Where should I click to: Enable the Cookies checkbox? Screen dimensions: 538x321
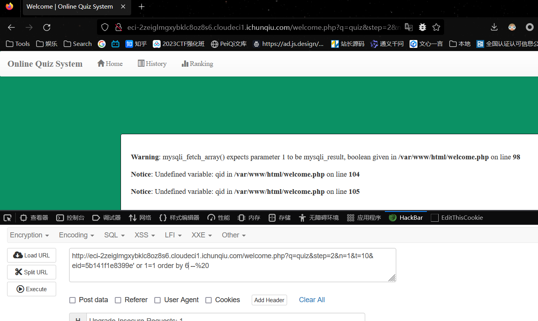pos(209,300)
